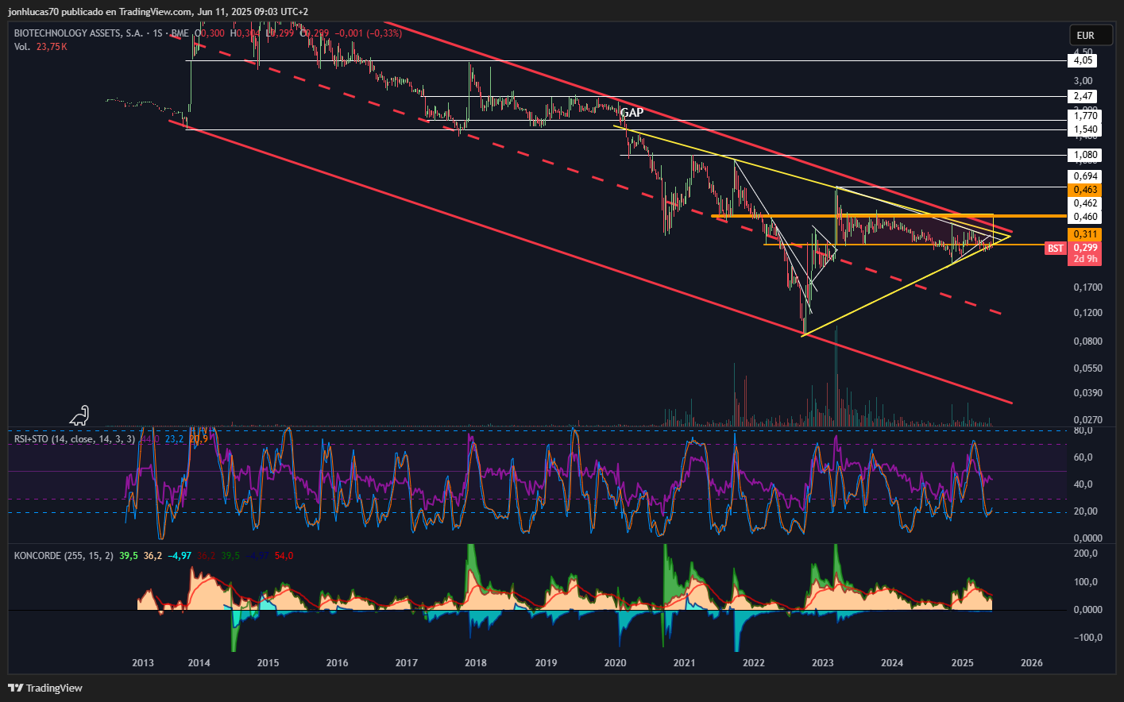This screenshot has width=1124, height=702.
Task: Click the 0,1700 price scale value
Action: pyautogui.click(x=1087, y=287)
